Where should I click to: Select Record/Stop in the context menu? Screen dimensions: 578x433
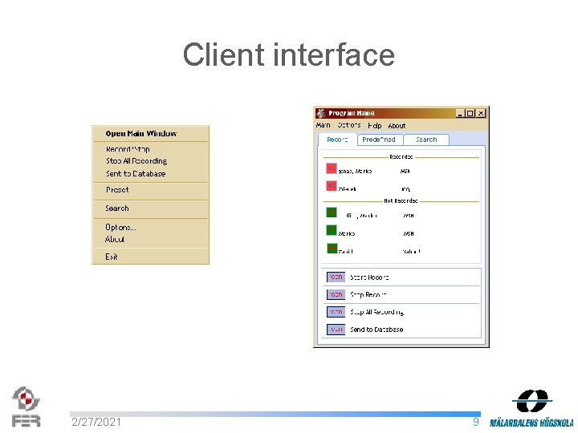(128, 149)
